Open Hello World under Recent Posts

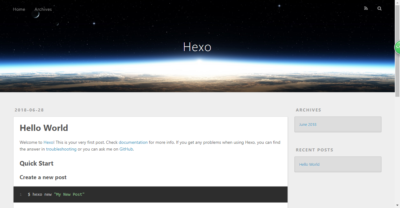[x=309, y=164]
